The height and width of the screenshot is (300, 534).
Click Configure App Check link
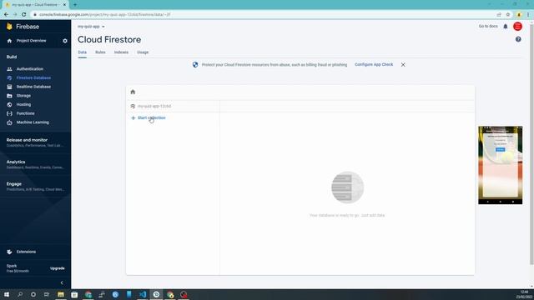click(374, 65)
